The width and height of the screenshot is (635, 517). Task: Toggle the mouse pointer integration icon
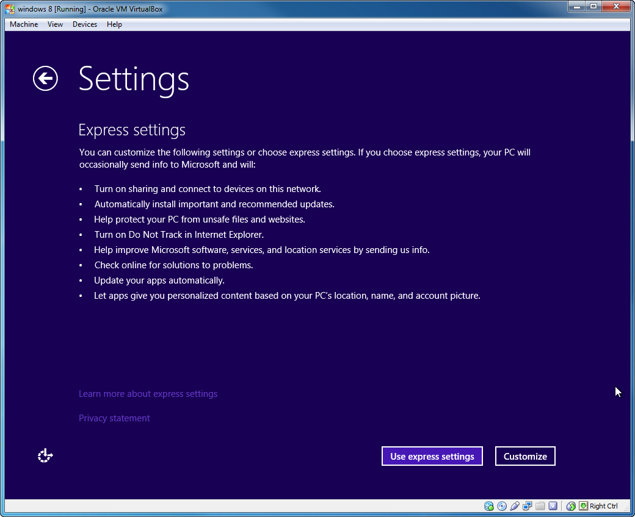570,506
